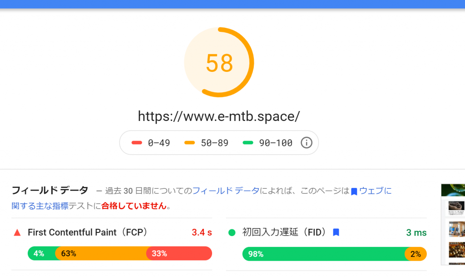465x277 pixels.
Task: Click the orange 50–89 legend marker
Action: point(189,143)
